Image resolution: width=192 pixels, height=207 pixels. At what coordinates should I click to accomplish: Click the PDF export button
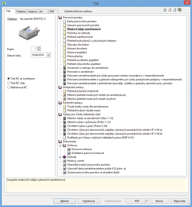136,201
